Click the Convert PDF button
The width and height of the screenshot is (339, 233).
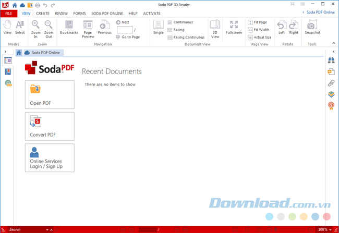pos(50,126)
